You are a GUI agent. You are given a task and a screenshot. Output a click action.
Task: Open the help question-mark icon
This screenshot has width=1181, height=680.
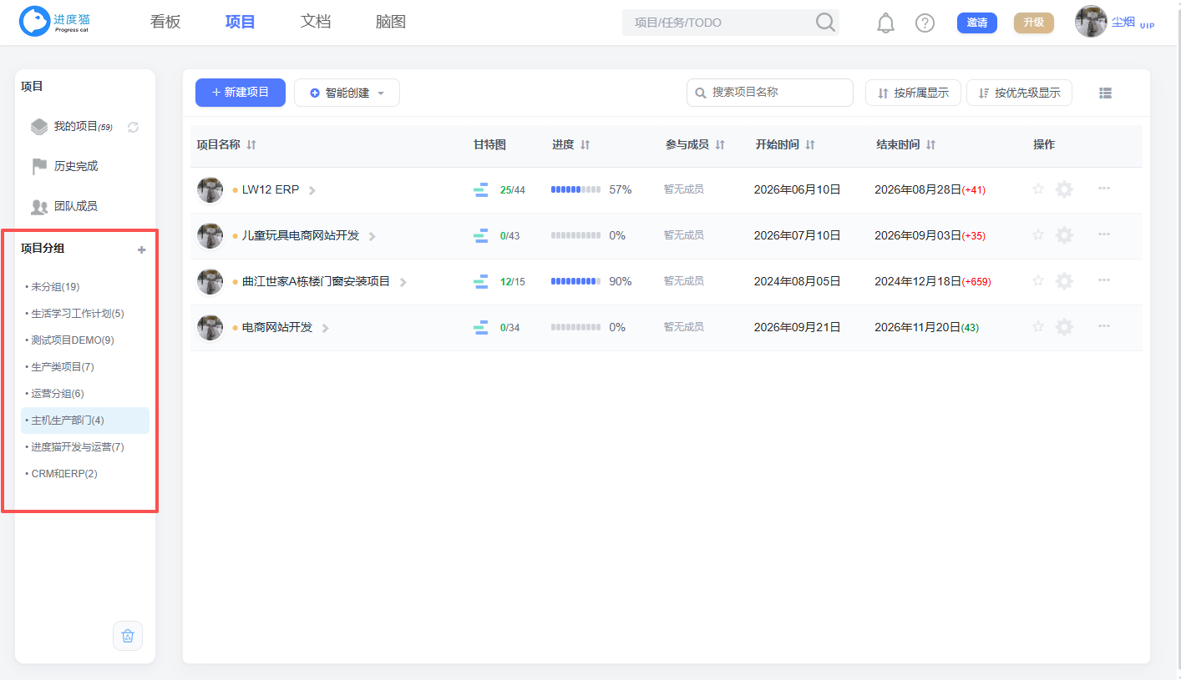(925, 23)
